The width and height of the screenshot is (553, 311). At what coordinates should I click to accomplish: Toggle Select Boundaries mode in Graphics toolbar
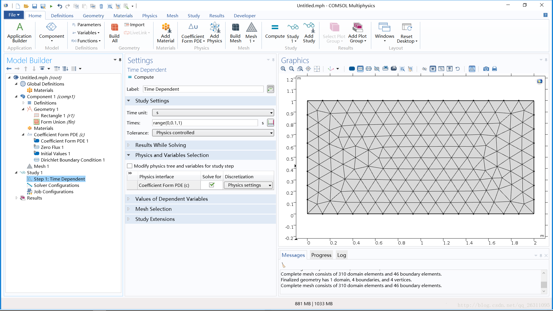pyautogui.click(x=360, y=69)
